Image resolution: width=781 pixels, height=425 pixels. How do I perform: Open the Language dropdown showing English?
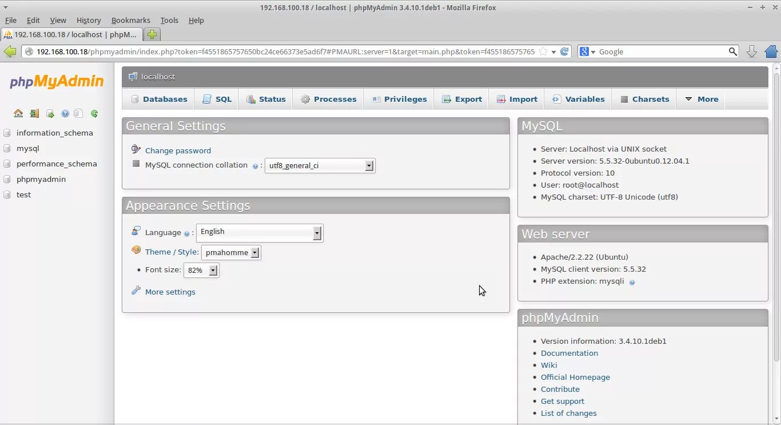point(260,233)
